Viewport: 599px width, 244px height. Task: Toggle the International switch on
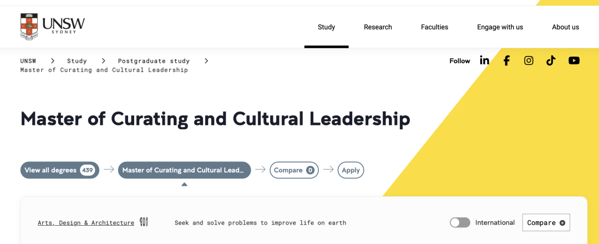[460, 222]
